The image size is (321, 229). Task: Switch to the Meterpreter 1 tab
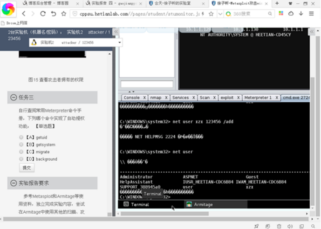(x=258, y=98)
